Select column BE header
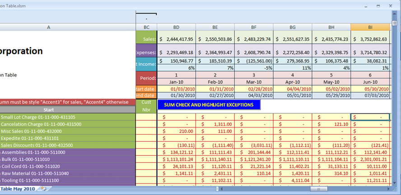 [x=215, y=27]
